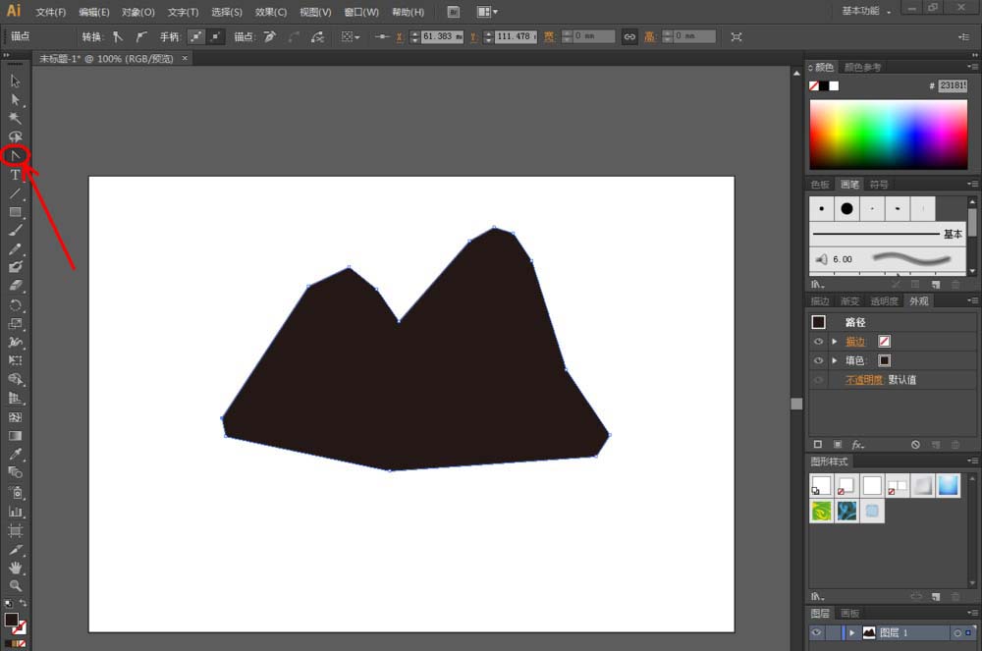Select the Rotate tool
This screenshot has height=651, width=982.
pos(15,305)
